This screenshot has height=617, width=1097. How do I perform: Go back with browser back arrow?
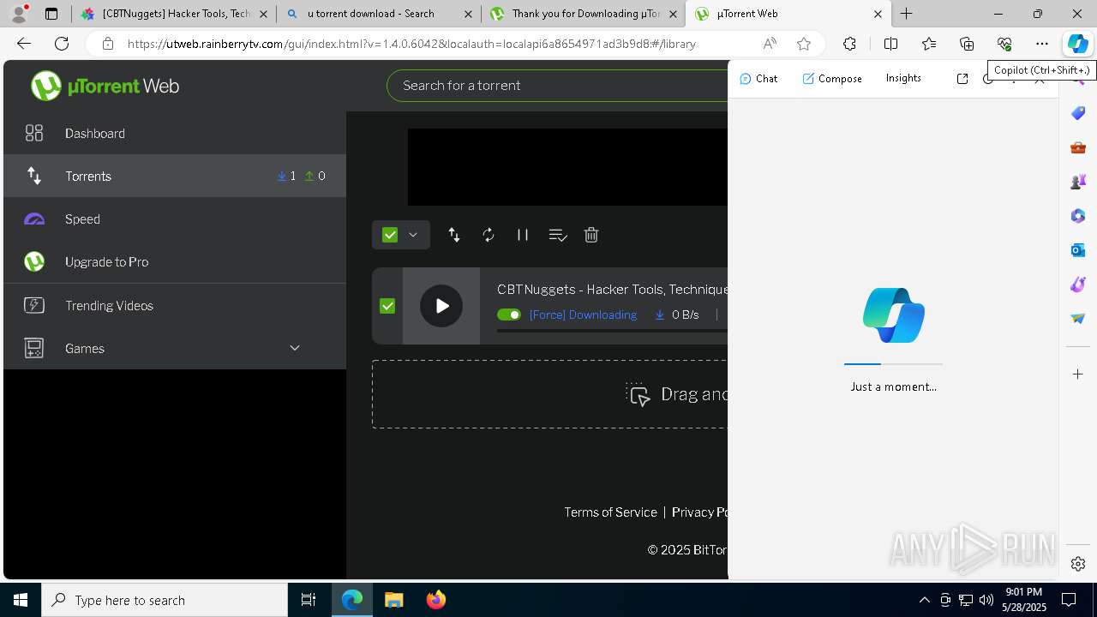click(24, 44)
